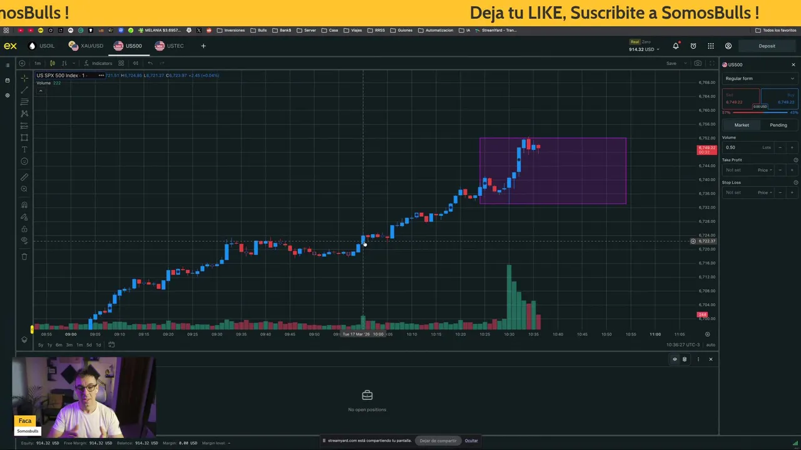Click the Deposit button
Image resolution: width=801 pixels, height=450 pixels.
[x=767, y=46]
